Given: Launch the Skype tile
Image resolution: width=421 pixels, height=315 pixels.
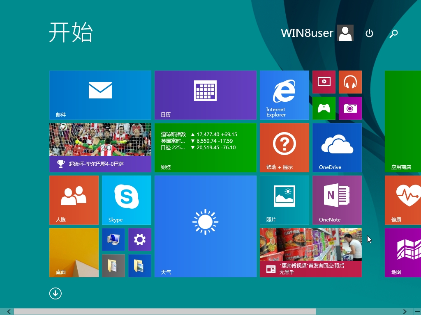Looking at the screenshot, I should point(127,200).
